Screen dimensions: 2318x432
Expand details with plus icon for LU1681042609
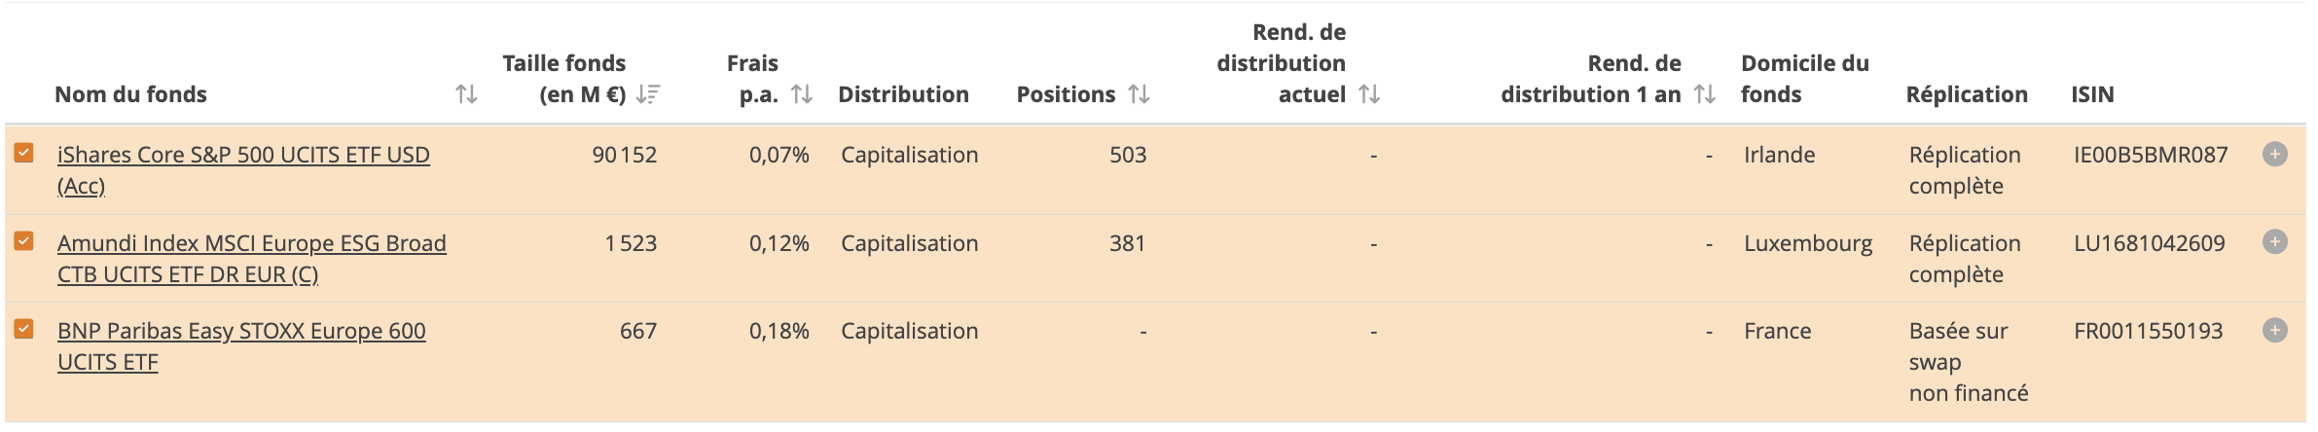pyautogui.click(x=2274, y=241)
